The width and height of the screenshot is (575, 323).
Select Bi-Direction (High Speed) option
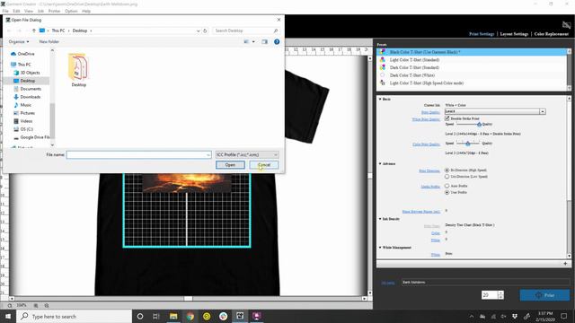tap(447, 170)
